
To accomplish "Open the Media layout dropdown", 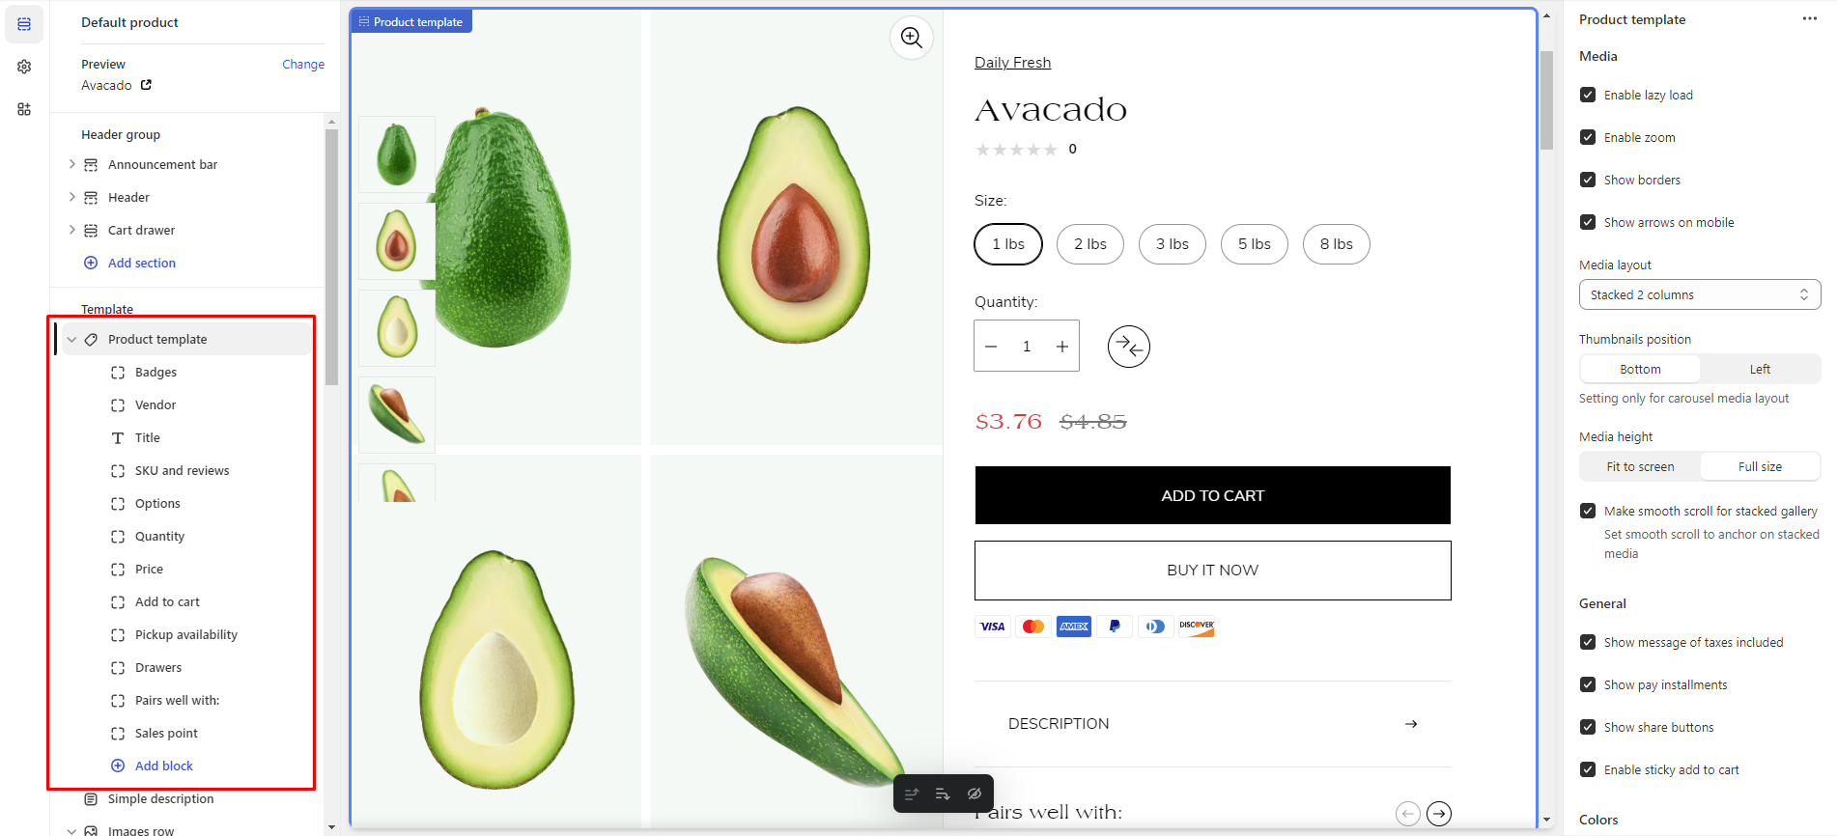I will pyautogui.click(x=1699, y=294).
